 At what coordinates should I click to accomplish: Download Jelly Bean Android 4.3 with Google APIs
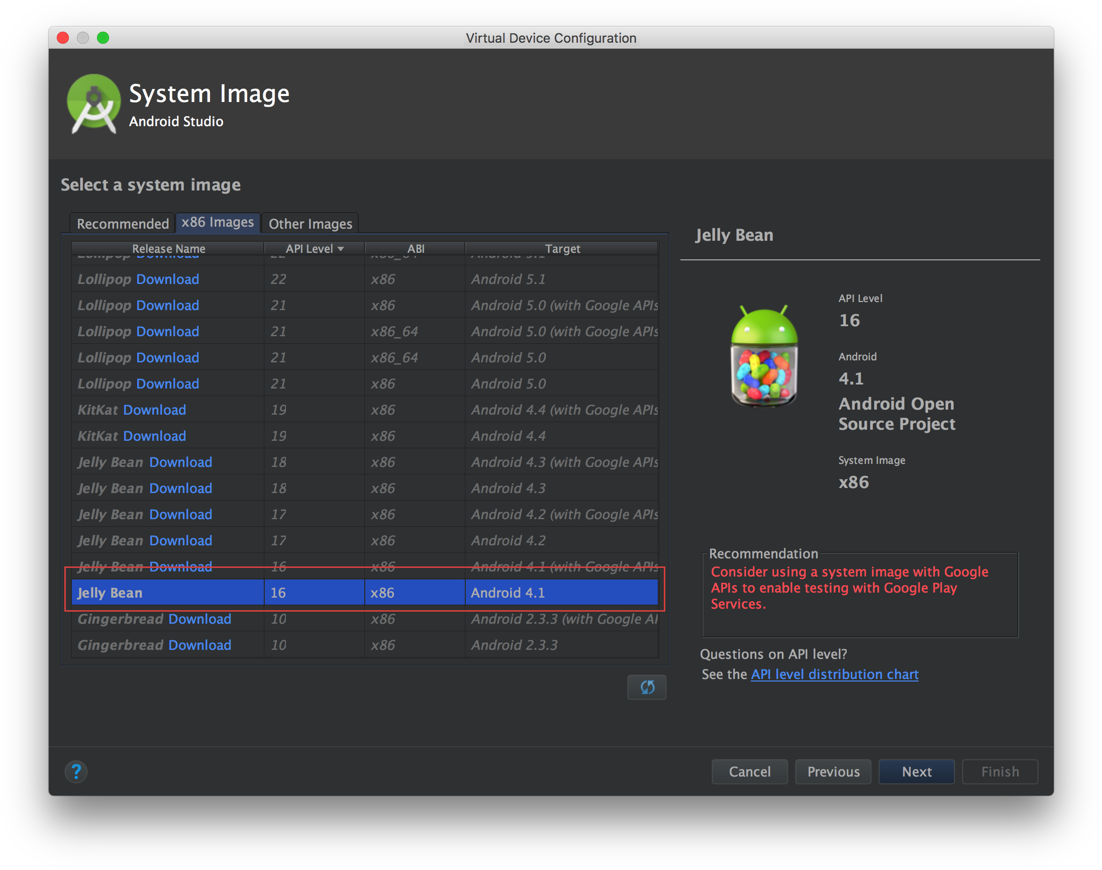coord(181,462)
